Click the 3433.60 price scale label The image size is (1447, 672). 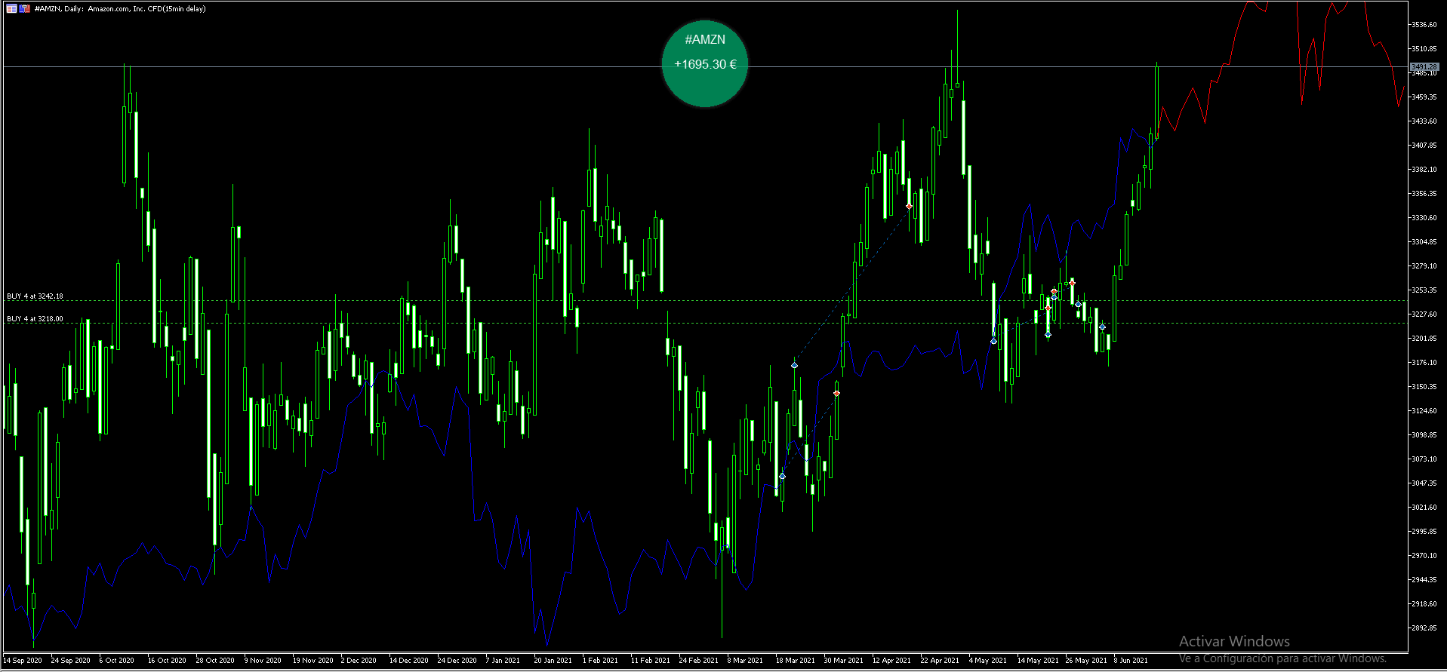tap(1424, 121)
